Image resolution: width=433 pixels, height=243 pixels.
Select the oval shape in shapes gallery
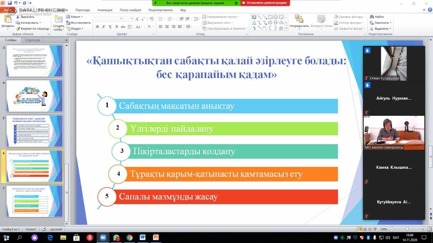(x=276, y=17)
